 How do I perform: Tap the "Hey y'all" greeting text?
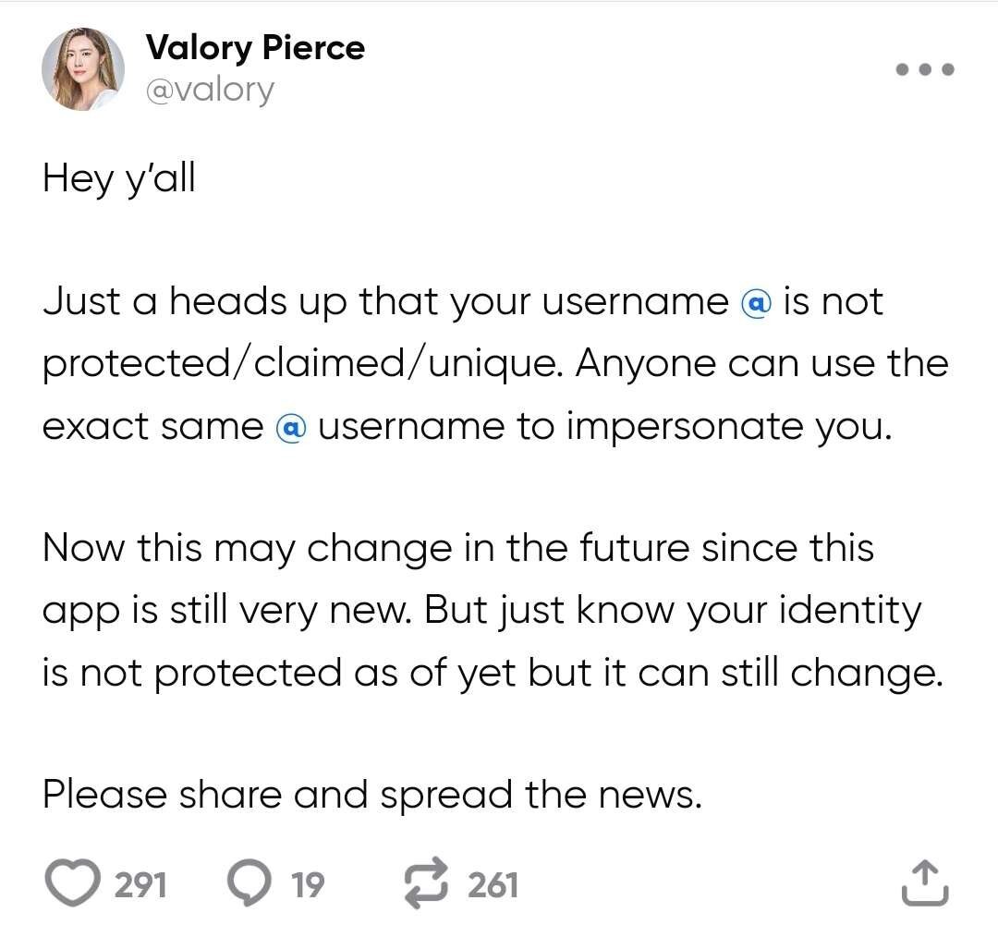coord(119,178)
